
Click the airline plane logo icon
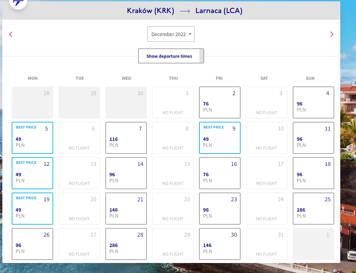(x=18, y=3)
